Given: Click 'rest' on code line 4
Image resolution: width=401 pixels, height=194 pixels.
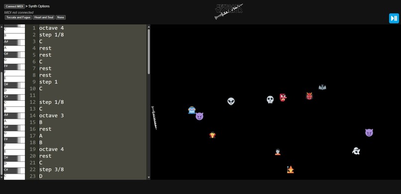Looking at the screenshot, I should pyautogui.click(x=45, y=48).
